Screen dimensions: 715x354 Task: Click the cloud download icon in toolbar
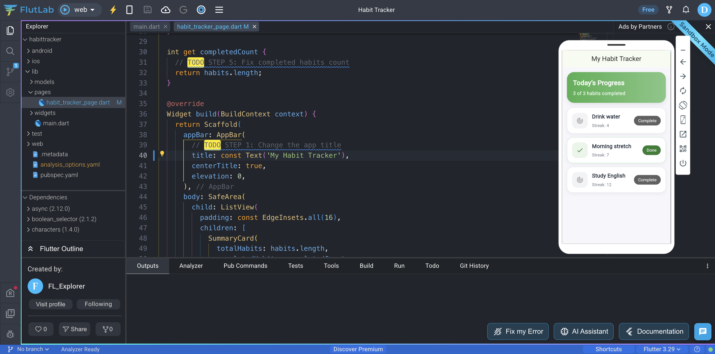[x=165, y=10]
